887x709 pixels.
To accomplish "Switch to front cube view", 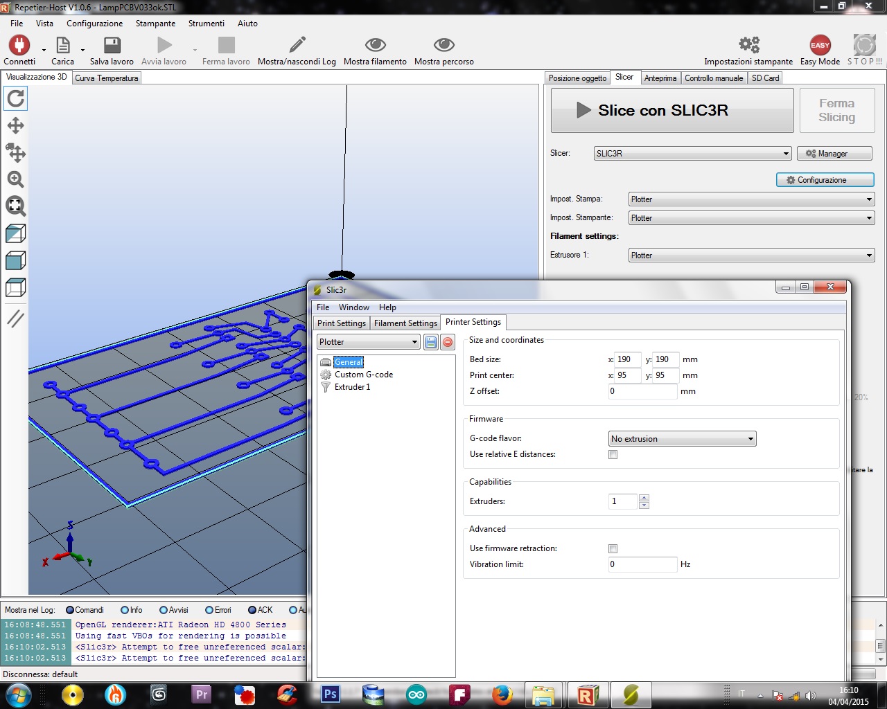I will click(x=15, y=260).
